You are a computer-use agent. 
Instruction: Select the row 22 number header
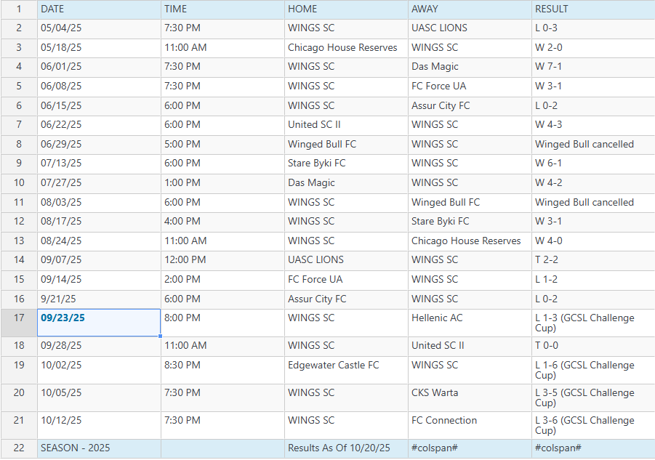[x=19, y=448]
